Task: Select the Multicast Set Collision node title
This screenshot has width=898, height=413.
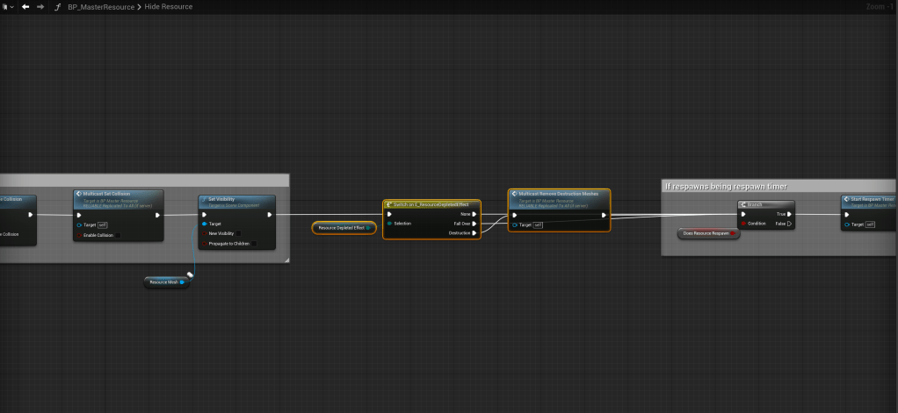Action: (106, 194)
